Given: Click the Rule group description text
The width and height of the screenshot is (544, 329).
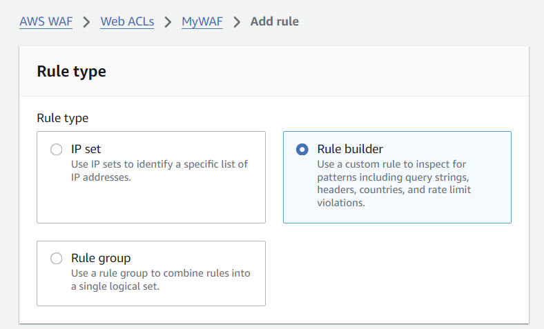Looking at the screenshot, I should [160, 279].
